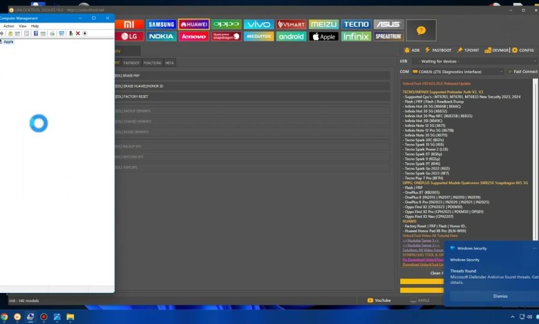Open File Explorer from the taskbar
Image resolution: width=539 pixels, height=324 pixels.
pos(70,317)
